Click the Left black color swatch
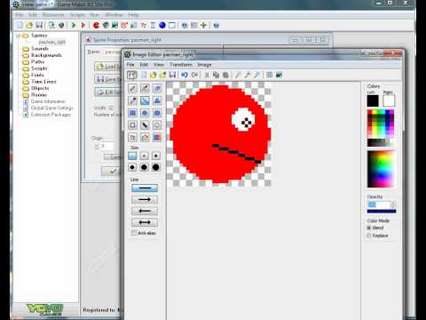 tap(373, 100)
